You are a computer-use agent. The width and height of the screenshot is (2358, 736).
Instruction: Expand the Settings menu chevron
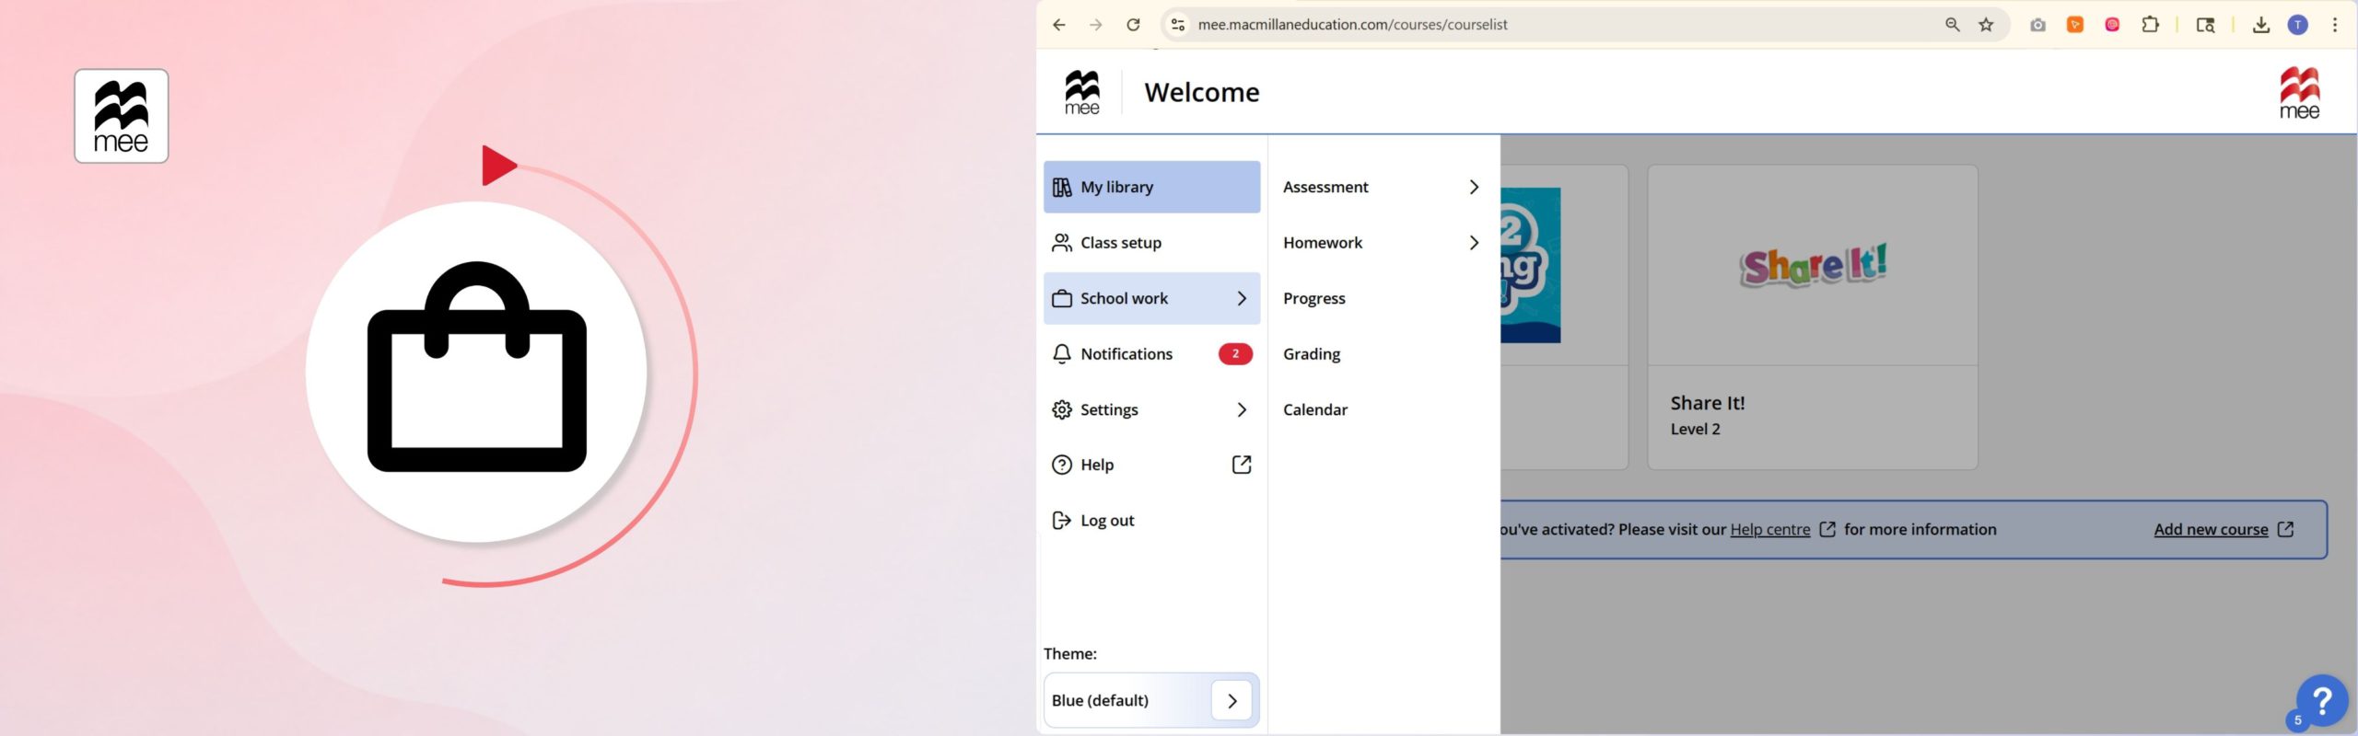1242,409
